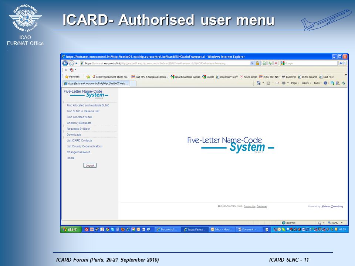Stop loading with the red X icon

[x=276, y=63]
